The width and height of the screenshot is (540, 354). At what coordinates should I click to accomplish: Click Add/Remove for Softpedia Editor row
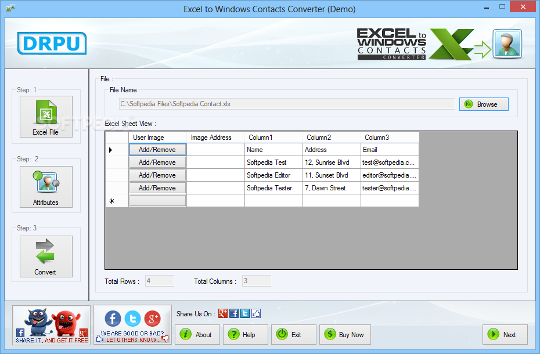[157, 175]
